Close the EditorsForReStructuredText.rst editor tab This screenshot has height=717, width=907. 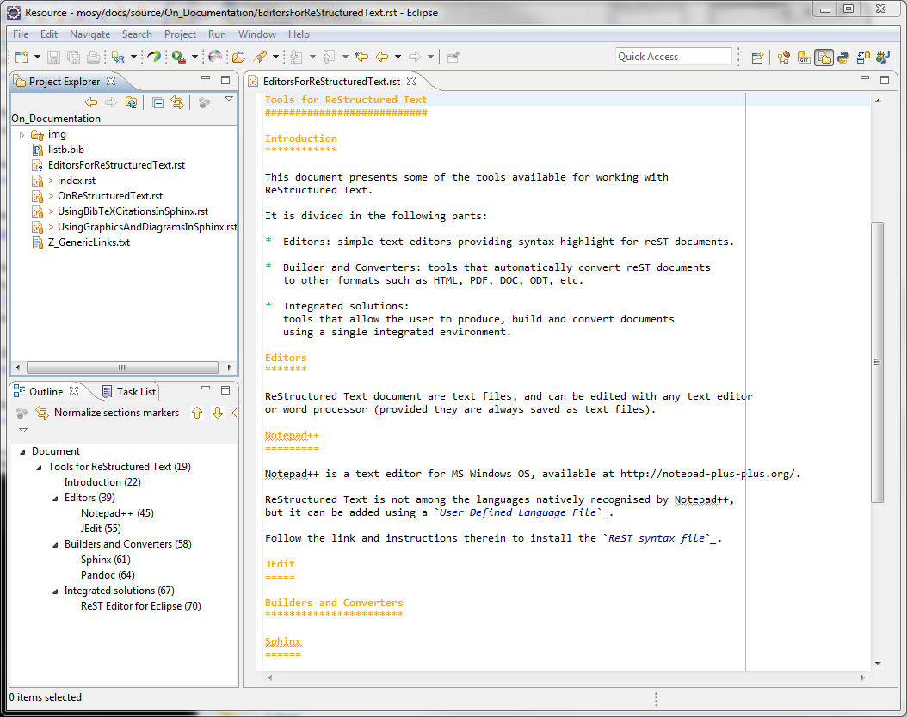pyautogui.click(x=411, y=81)
